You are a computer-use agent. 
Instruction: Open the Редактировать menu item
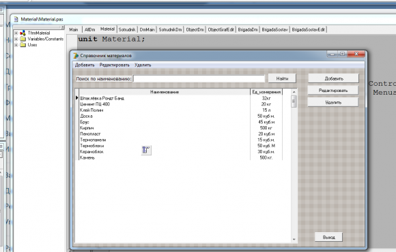115,65
